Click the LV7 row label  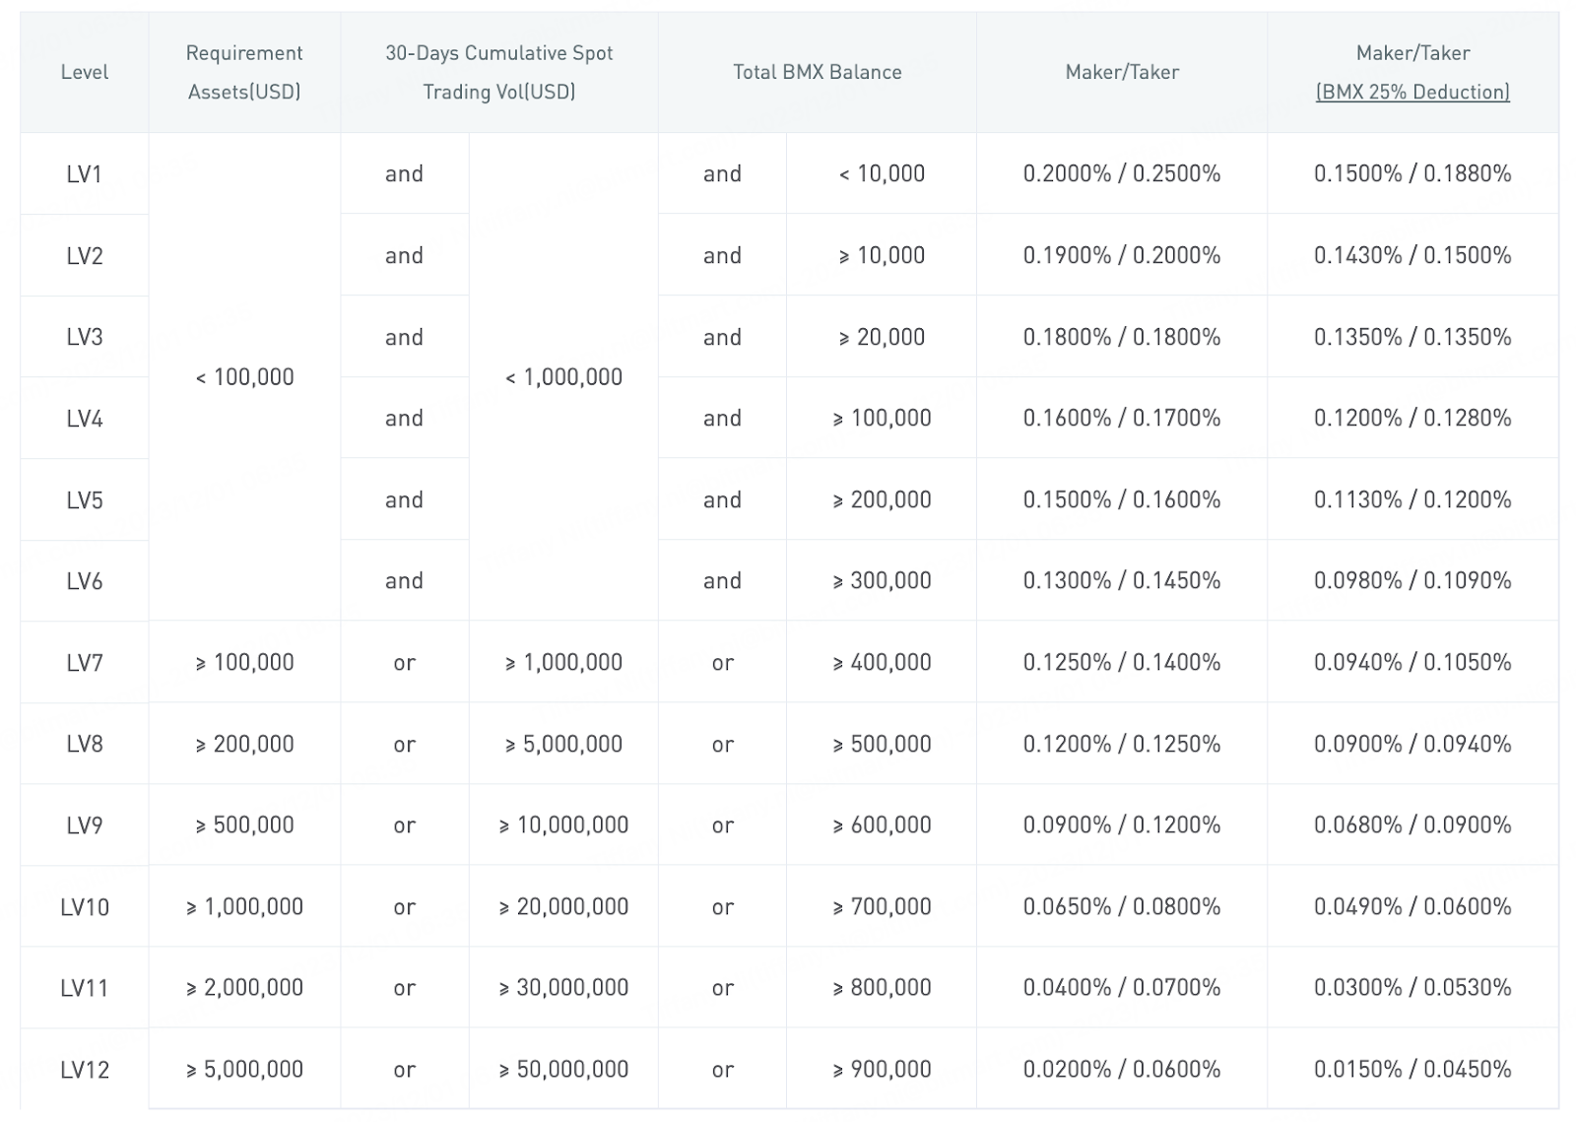85,662
